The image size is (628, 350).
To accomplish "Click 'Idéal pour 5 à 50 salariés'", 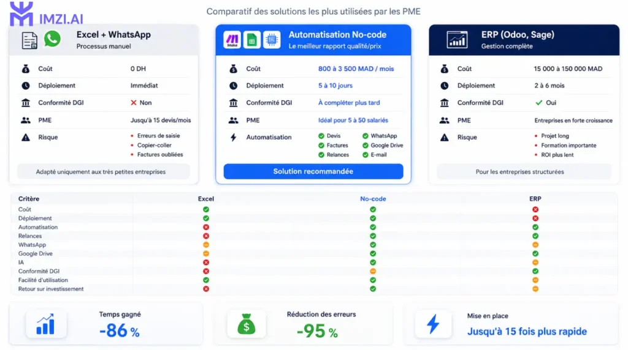I will 353,121.
